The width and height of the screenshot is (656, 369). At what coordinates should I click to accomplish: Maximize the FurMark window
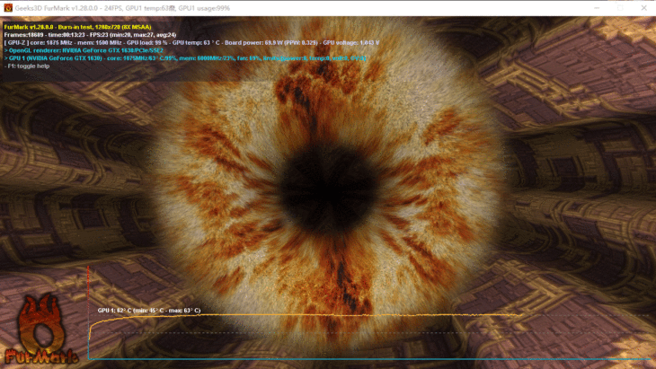(620, 8)
